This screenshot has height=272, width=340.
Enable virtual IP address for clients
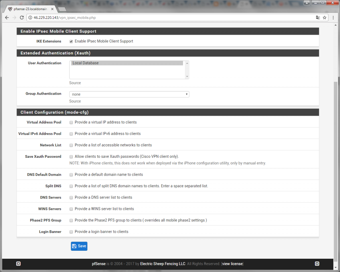[x=71, y=122]
